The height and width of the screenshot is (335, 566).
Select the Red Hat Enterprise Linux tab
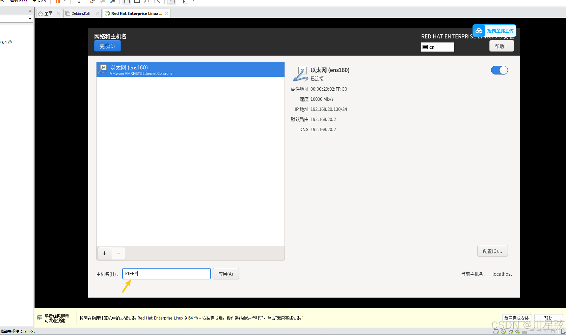[137, 13]
